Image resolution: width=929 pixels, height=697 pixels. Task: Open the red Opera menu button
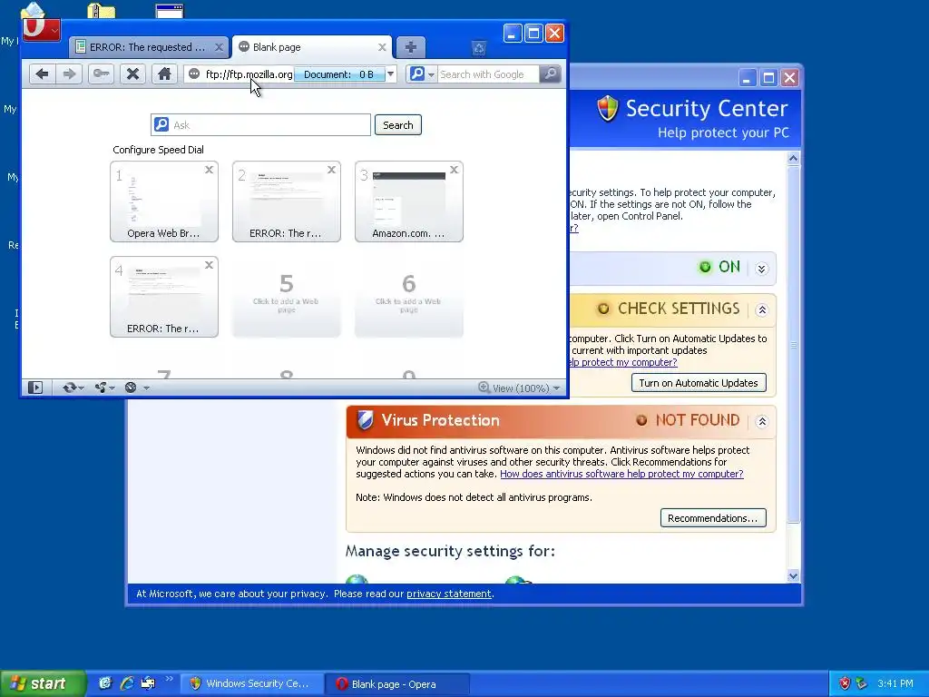41,29
